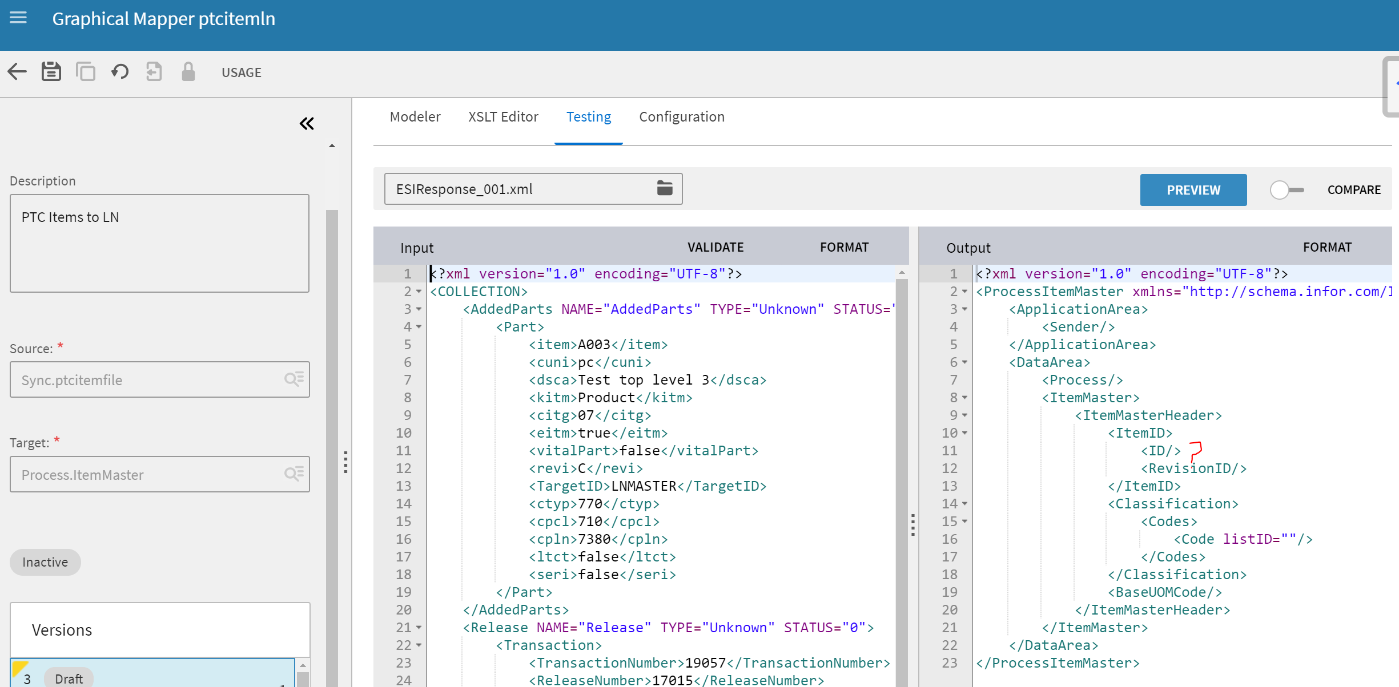Image resolution: width=1399 pixels, height=687 pixels.
Task: Open the hamburger navigation menu
Action: [18, 18]
